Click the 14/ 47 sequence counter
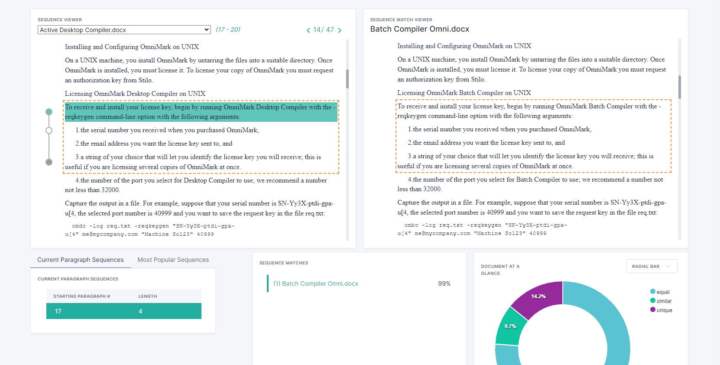 [324, 30]
